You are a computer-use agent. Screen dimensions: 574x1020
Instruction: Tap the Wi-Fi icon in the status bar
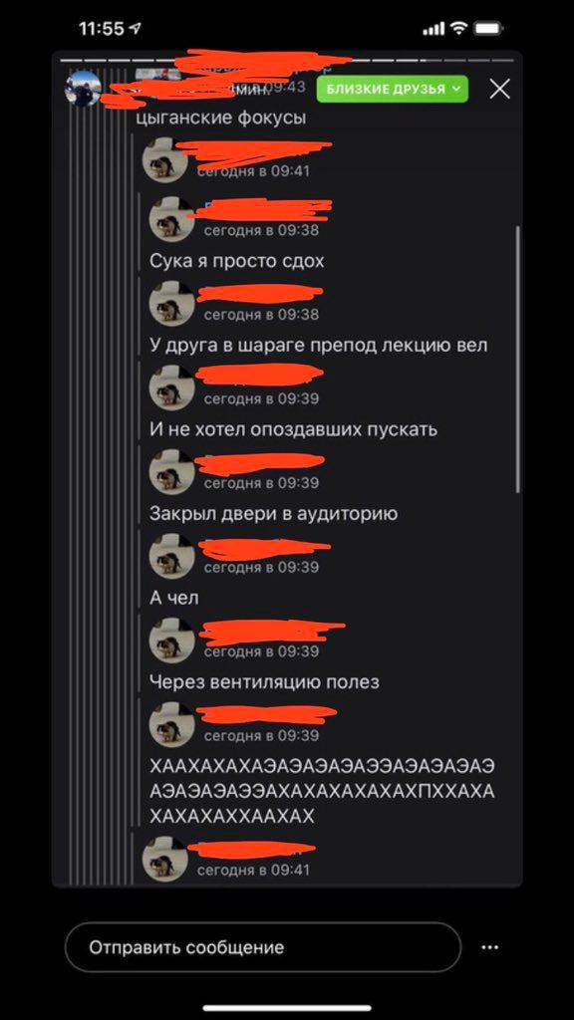pyautogui.click(x=459, y=29)
